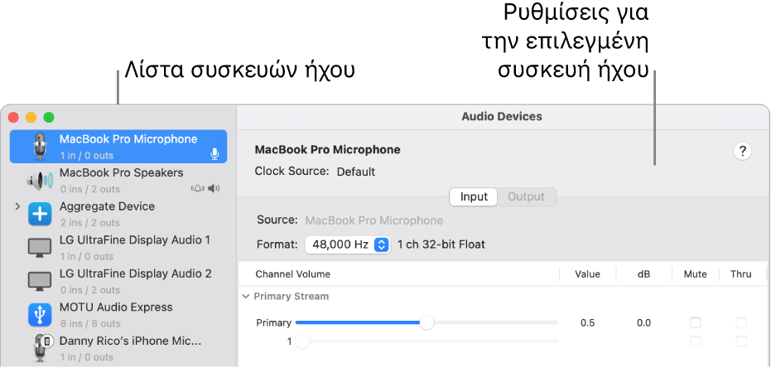Click the Primary volume slider handle
The height and width of the screenshot is (368, 771).
click(x=426, y=322)
